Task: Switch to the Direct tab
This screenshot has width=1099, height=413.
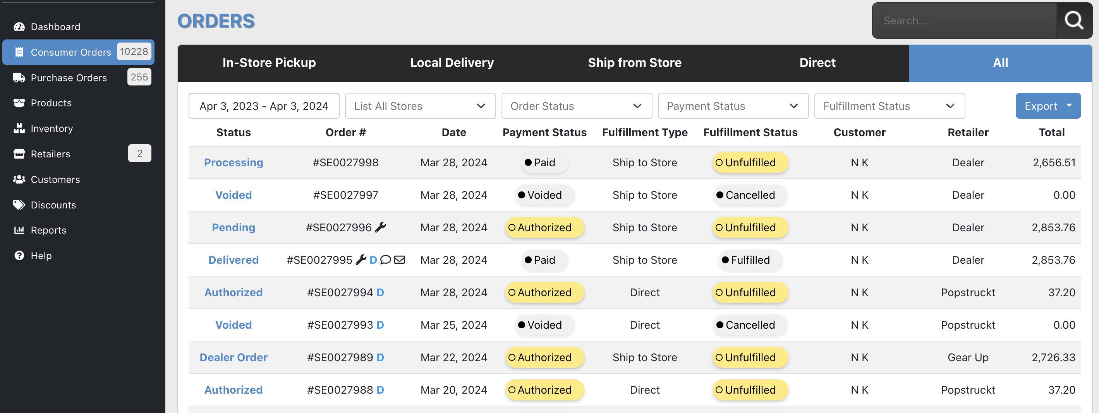Action: (x=817, y=63)
